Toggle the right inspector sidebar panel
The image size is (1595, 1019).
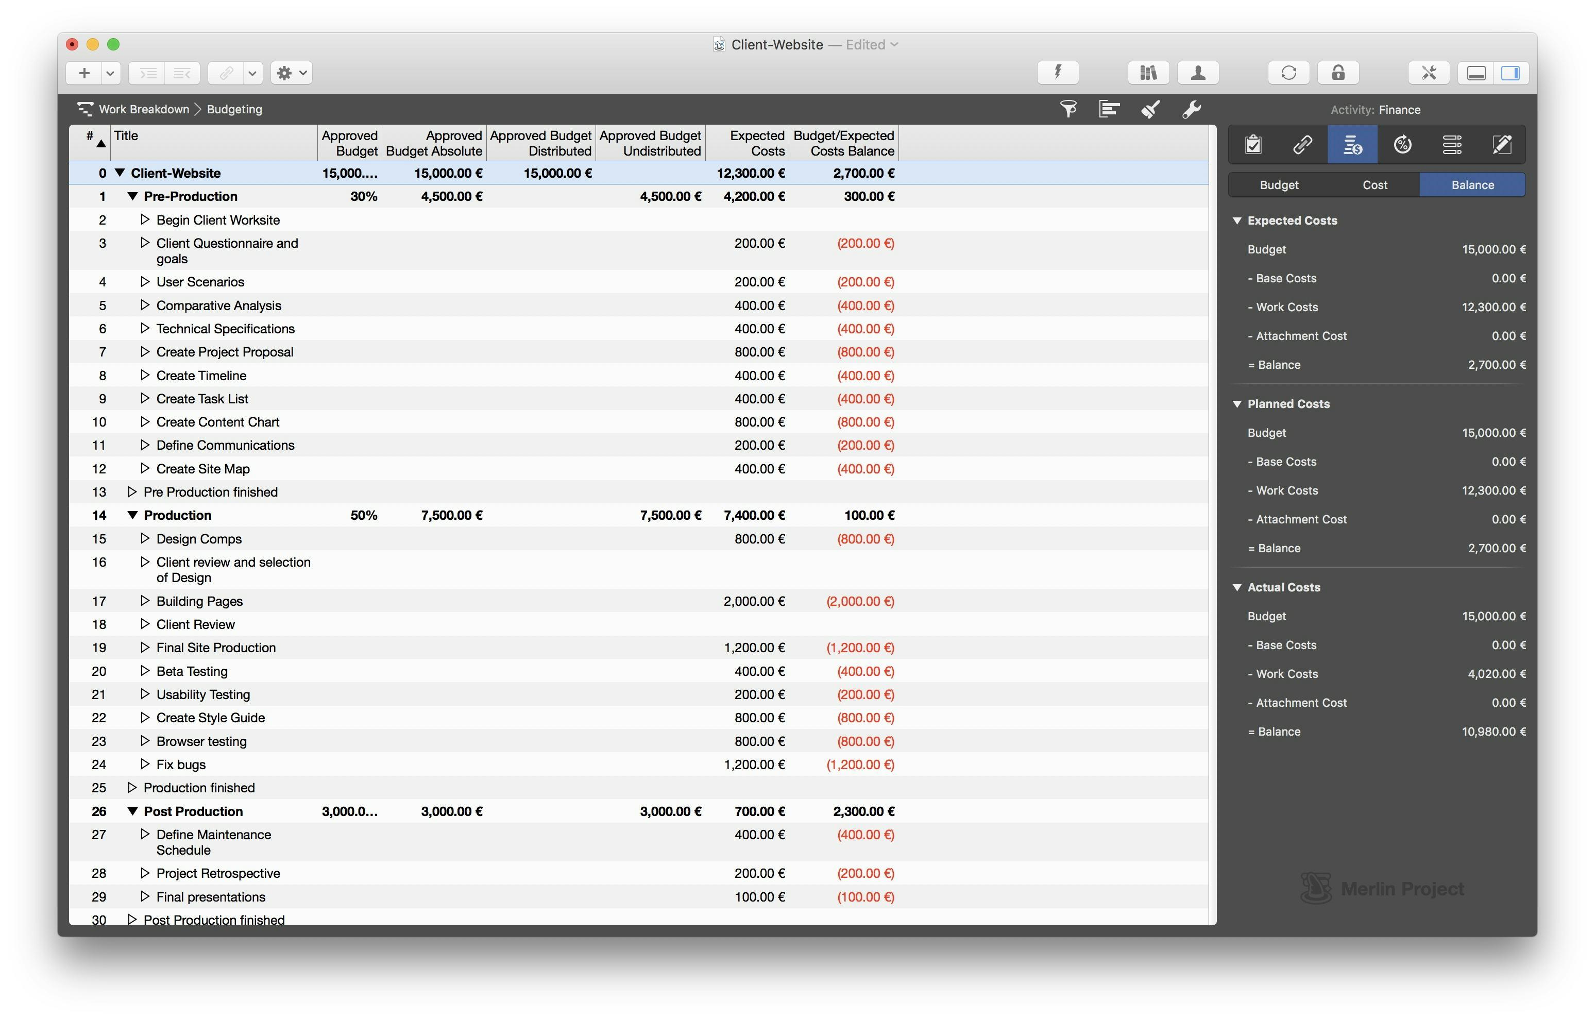[x=1511, y=73]
